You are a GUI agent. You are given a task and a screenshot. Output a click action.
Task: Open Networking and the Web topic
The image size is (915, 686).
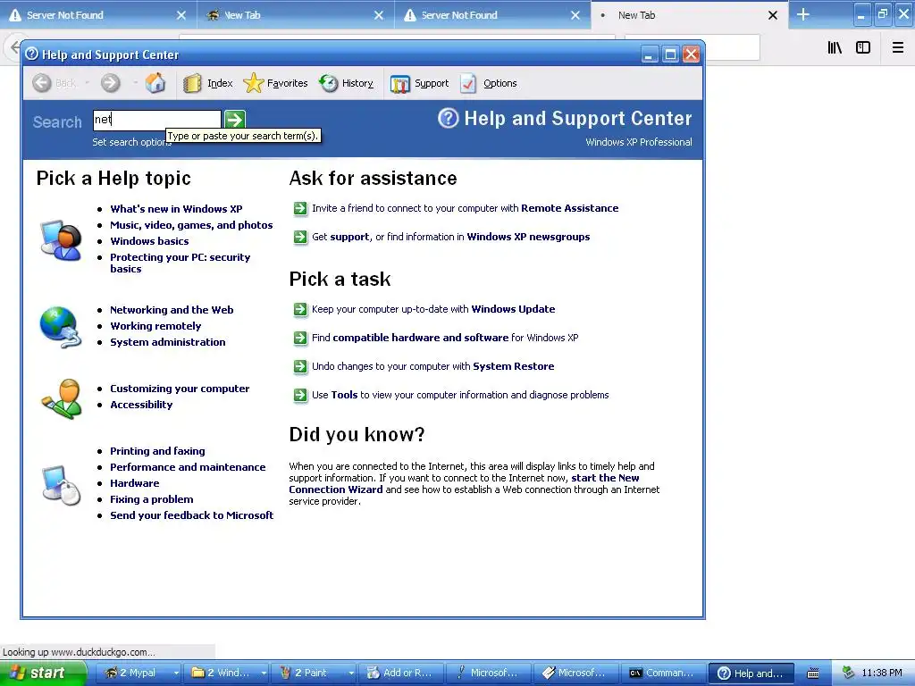coord(172,310)
